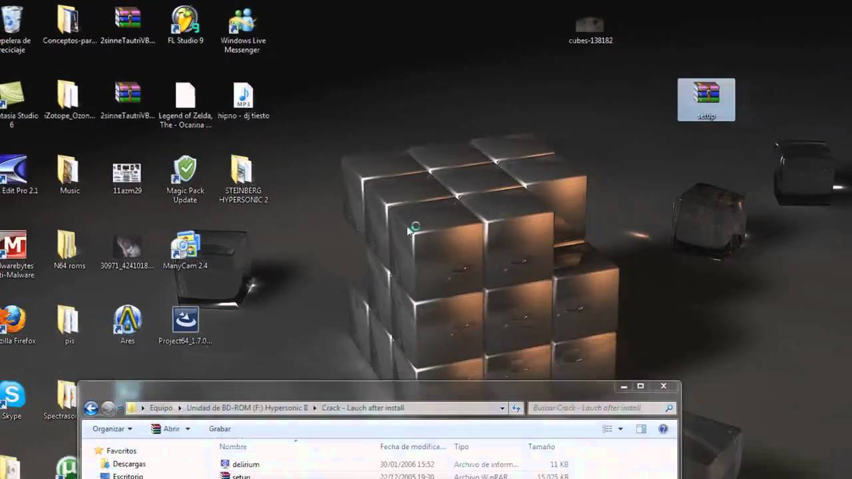Image resolution: width=852 pixels, height=479 pixels.
Task: Select the FL Studio 9 desktop shortcut
Action: point(185,25)
